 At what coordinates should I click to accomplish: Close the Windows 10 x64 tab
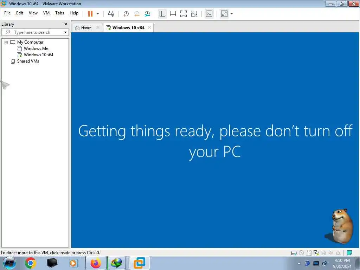coord(149,27)
